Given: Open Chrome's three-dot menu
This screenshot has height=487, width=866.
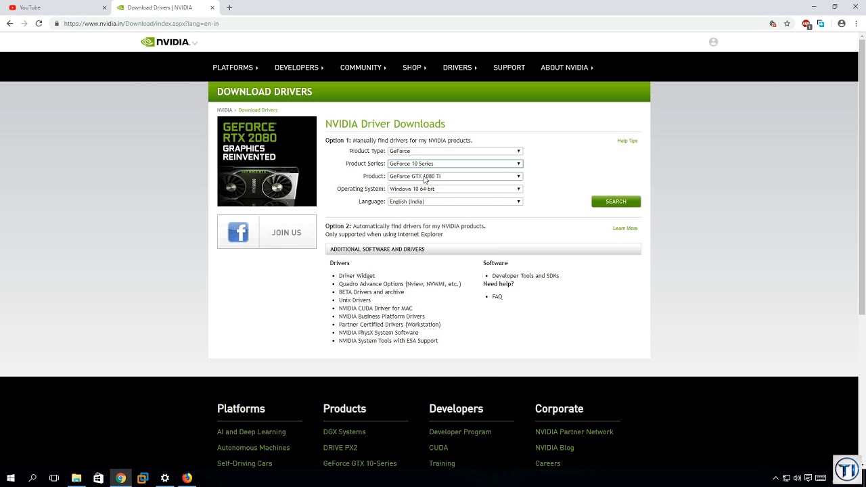Looking at the screenshot, I should [855, 24].
